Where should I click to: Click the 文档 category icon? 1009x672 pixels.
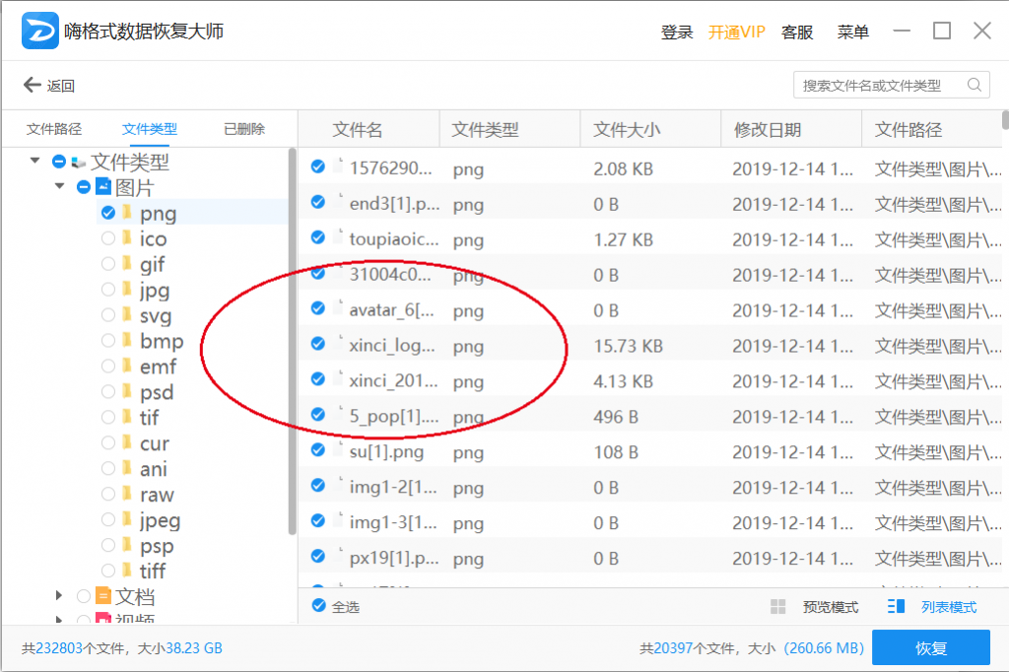pyautogui.click(x=102, y=595)
